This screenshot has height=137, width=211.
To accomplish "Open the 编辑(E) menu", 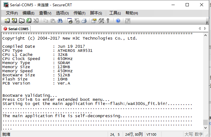I will point(28,13).
